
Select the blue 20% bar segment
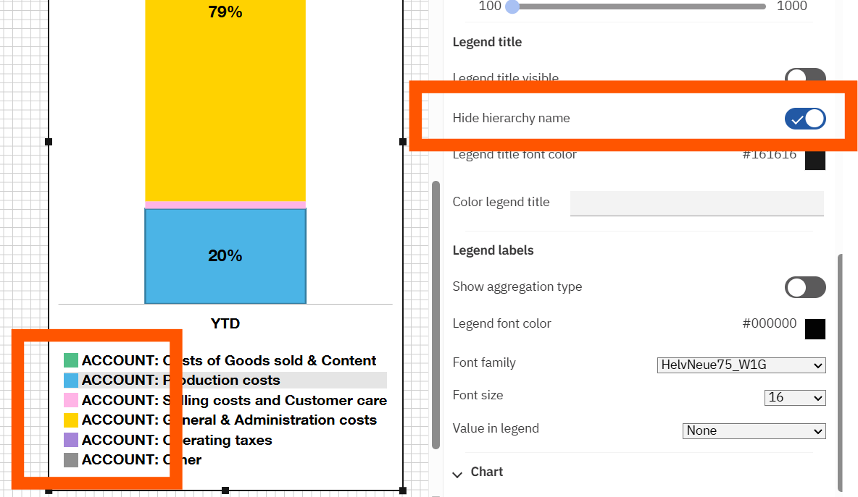pos(225,256)
